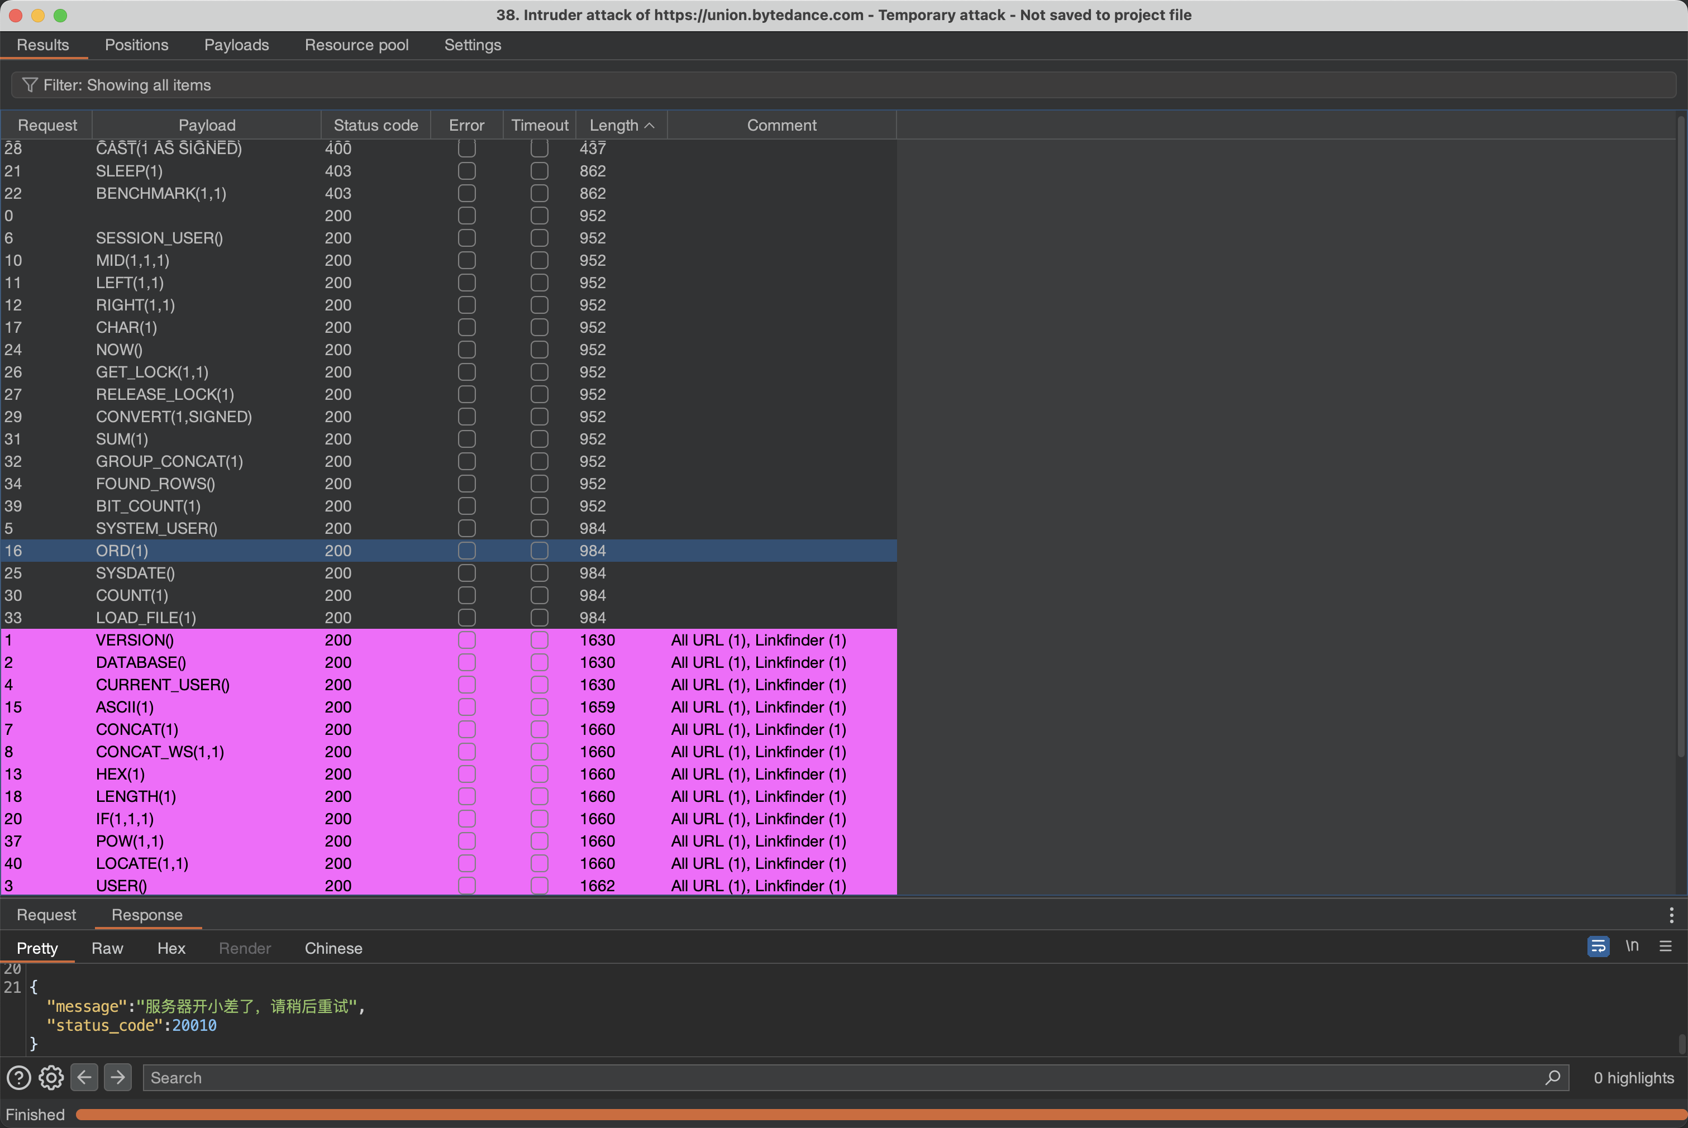Toggle Error checkbox for VERSION() row
This screenshot has width=1688, height=1128.
(467, 641)
